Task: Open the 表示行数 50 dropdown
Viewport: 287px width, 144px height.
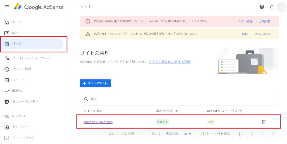Action: pos(188,134)
